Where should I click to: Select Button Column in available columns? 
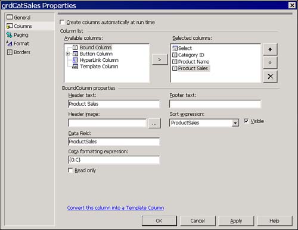(96, 53)
